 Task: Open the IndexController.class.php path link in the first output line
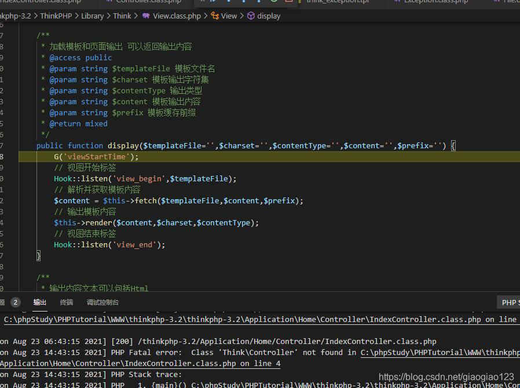pos(261,320)
